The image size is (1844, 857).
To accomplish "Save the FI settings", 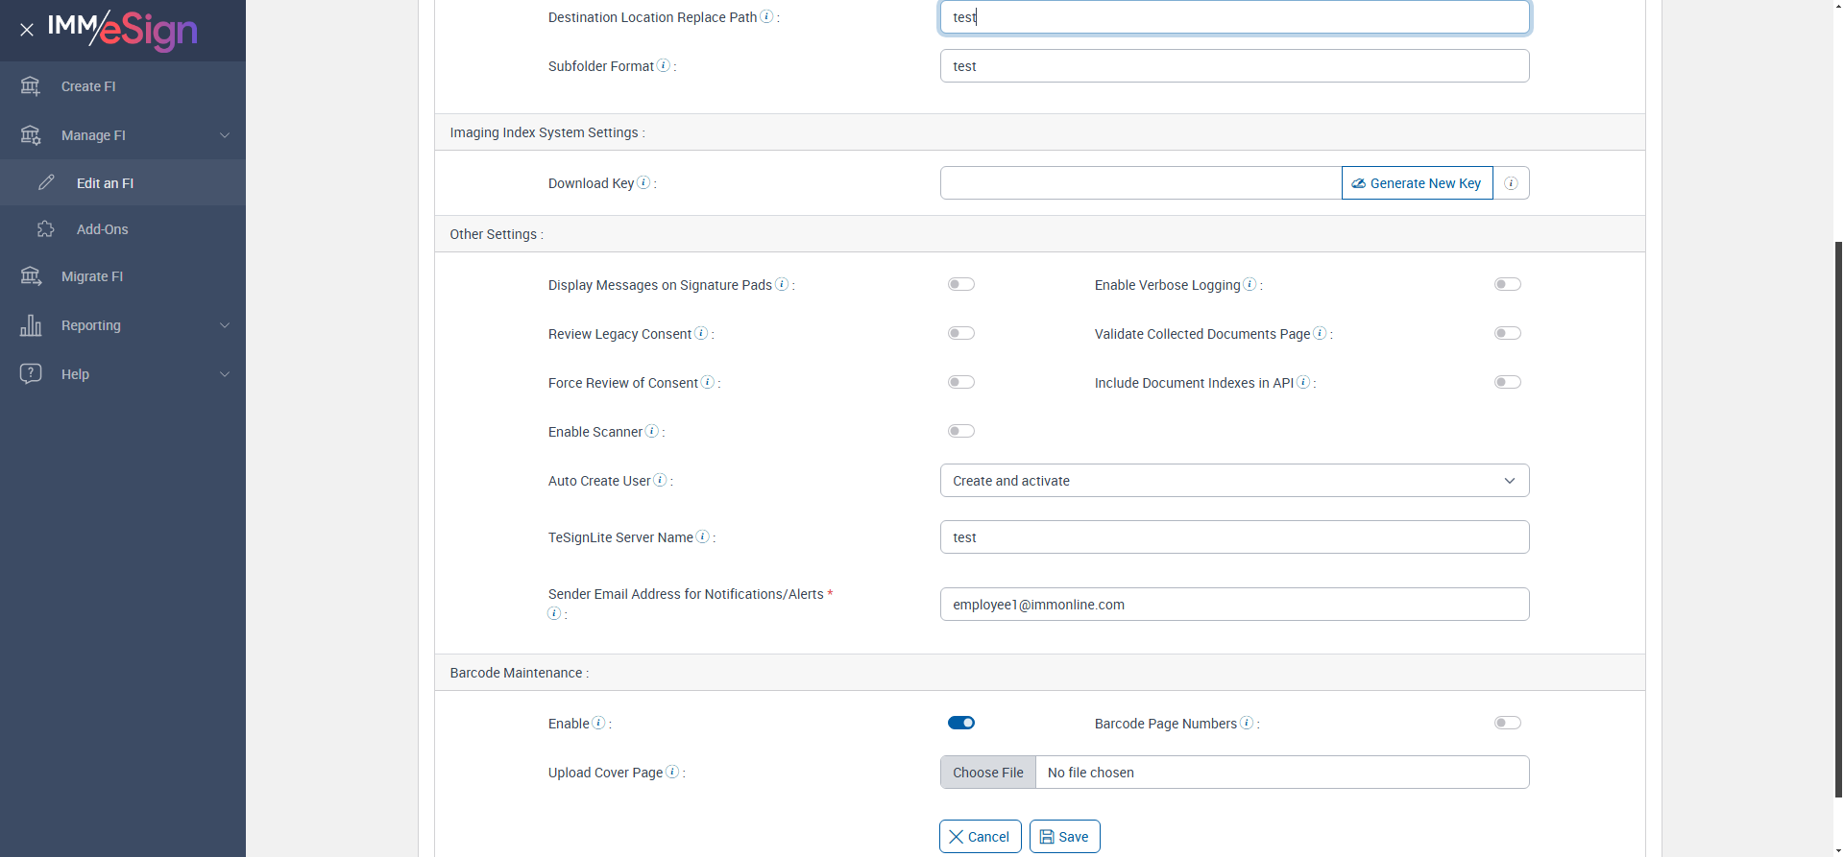I will [1064, 837].
